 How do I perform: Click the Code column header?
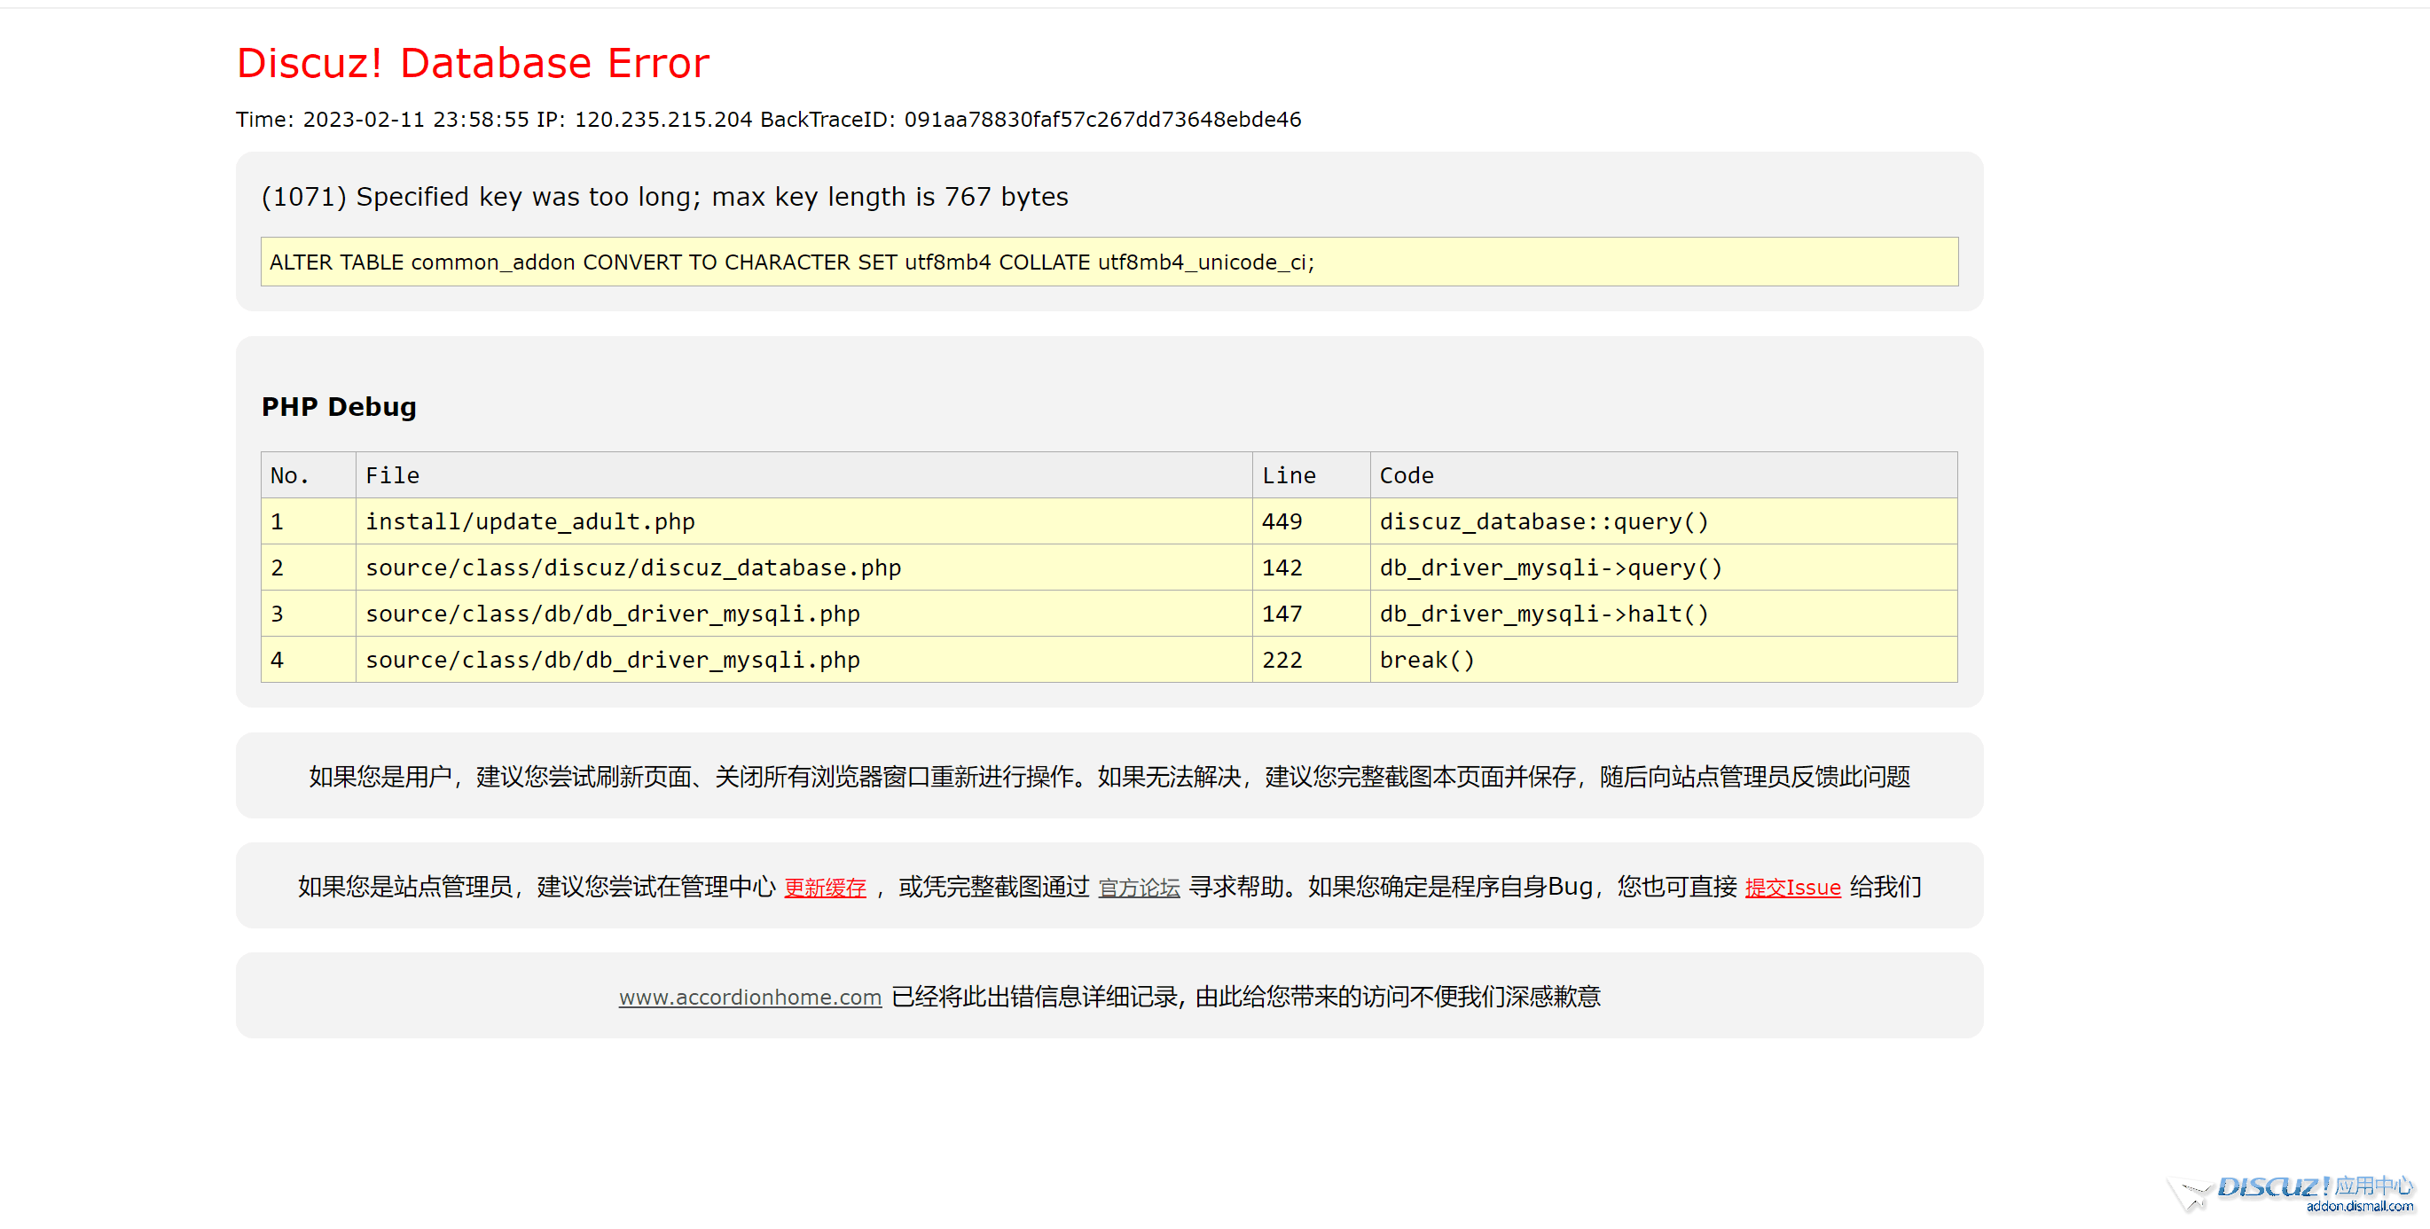tap(1406, 475)
